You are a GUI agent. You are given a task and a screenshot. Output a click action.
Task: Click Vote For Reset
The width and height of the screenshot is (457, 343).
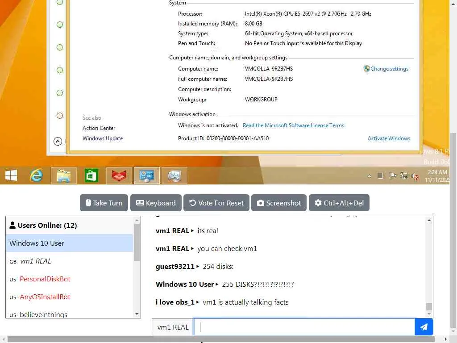pyautogui.click(x=216, y=203)
